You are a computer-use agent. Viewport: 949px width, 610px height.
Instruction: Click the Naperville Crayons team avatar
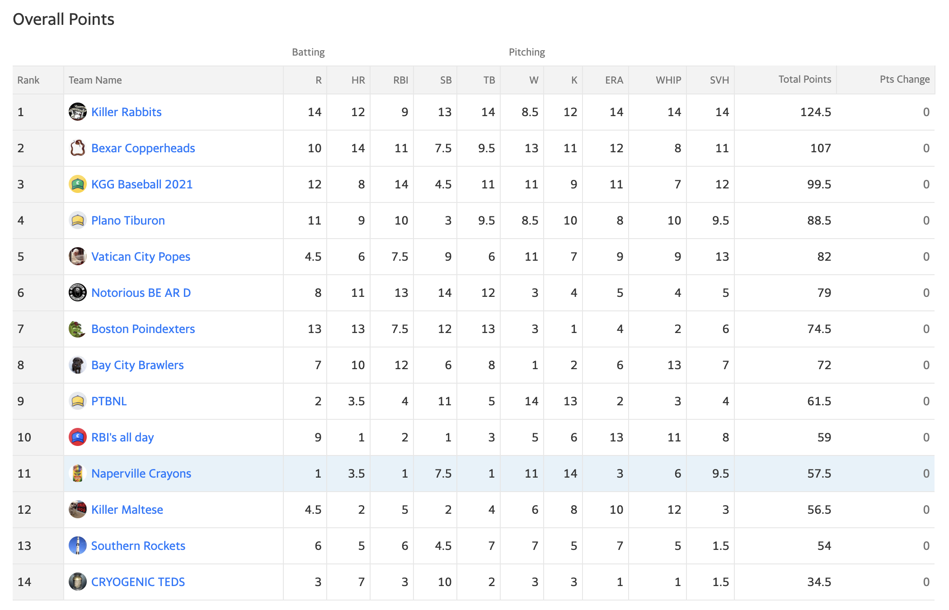tap(78, 473)
